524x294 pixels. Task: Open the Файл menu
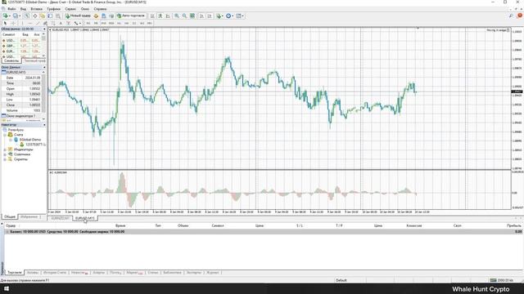(11, 9)
